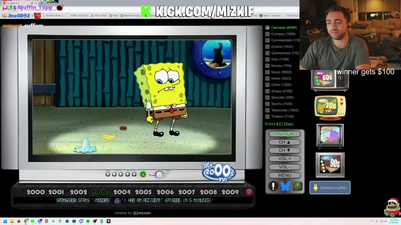Check the Music category checkbox
Viewport: 401px width, 225px height.
click(x=267, y=72)
